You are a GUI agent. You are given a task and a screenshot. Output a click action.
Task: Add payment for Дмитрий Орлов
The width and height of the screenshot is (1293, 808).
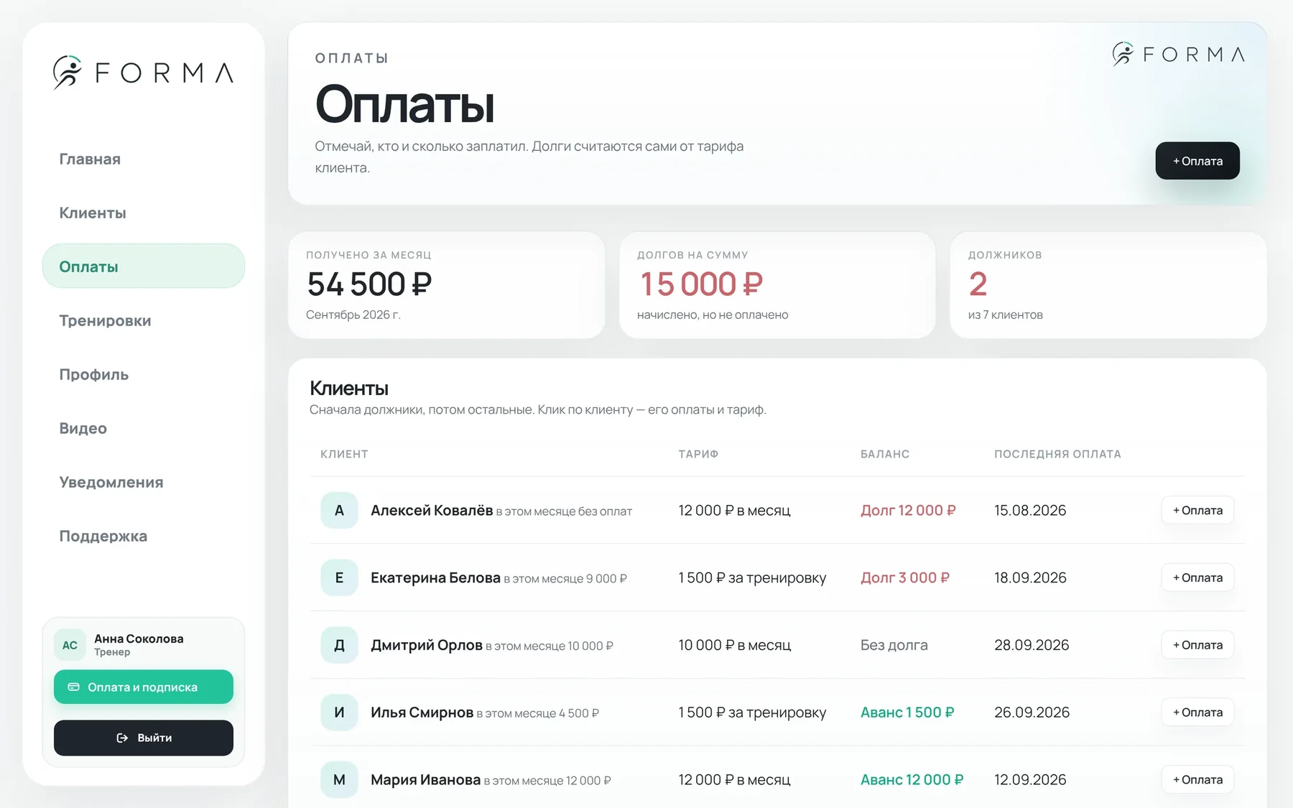1197,645
